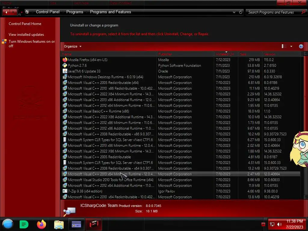The height and width of the screenshot is (231, 308).
Task: Click the active red Control Panel taskbar icon
Action: tap(94, 224)
